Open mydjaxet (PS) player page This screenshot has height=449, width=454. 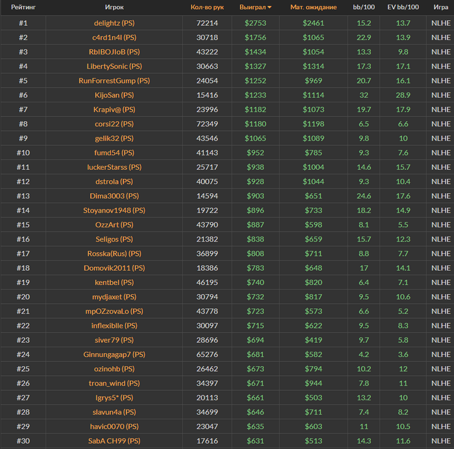(114, 297)
